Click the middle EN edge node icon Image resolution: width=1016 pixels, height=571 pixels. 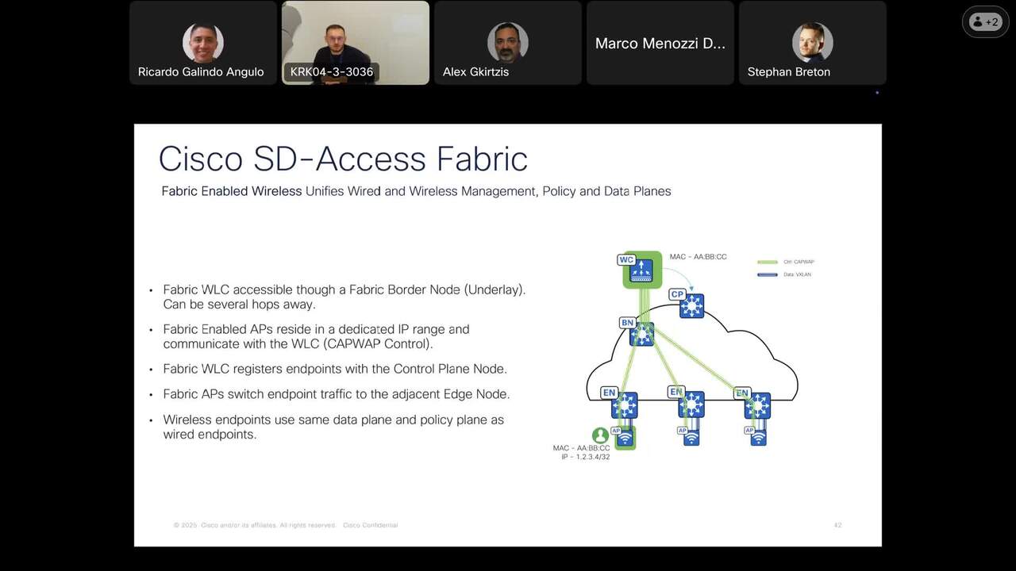(x=691, y=405)
